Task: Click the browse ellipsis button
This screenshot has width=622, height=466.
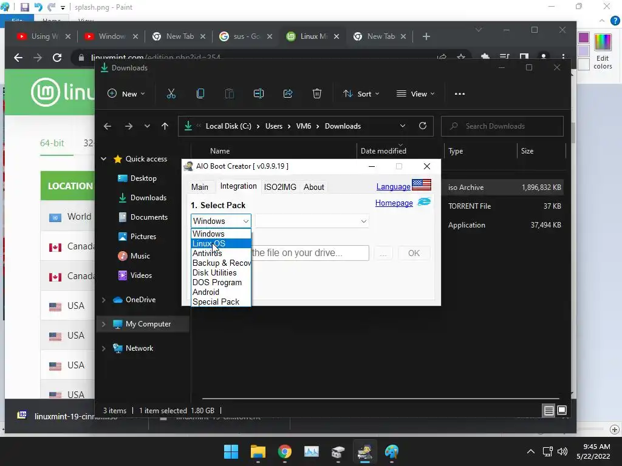Action: pos(383,253)
